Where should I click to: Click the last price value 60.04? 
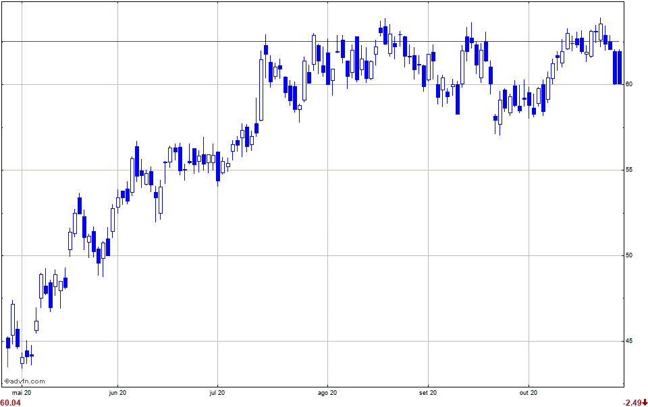pyautogui.click(x=10, y=402)
